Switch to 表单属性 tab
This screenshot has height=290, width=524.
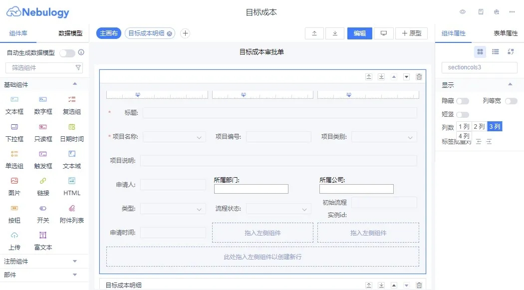(x=506, y=33)
